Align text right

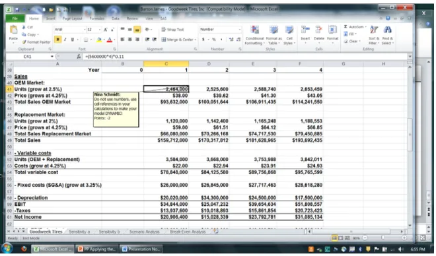137,40
